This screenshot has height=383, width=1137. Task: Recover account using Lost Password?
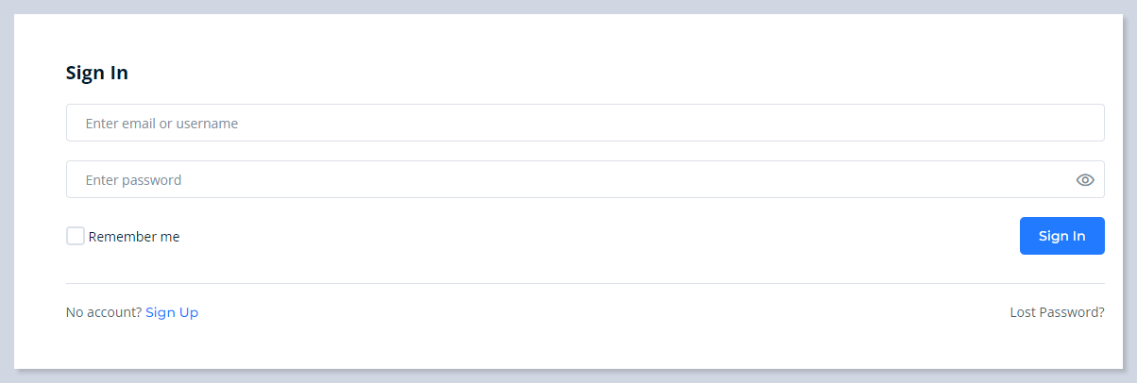coord(1057,312)
